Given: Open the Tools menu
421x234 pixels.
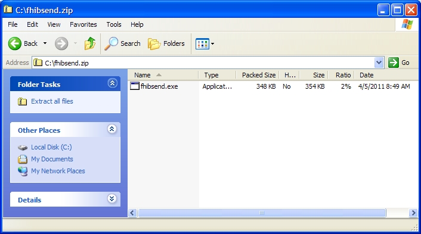Looking at the screenshot, I should [114, 24].
